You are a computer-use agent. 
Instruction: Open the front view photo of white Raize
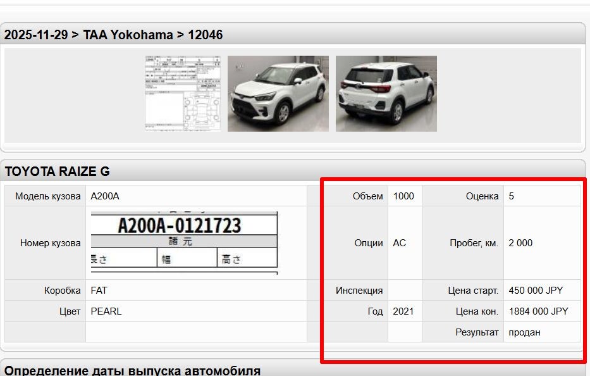[x=278, y=94]
